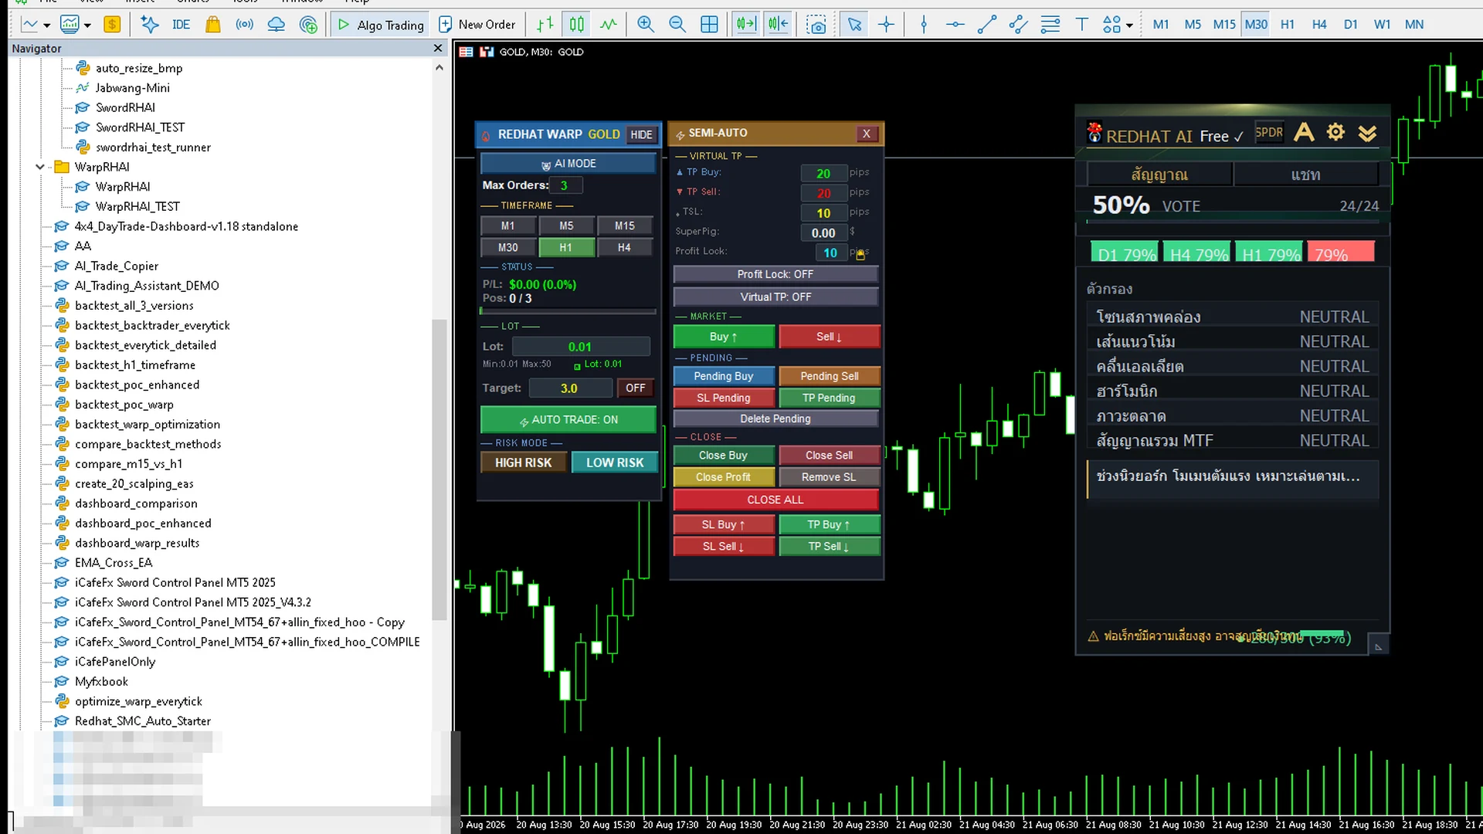Toggle Profit Lock: OFF
Image resolution: width=1483 pixels, height=834 pixels.
775,274
